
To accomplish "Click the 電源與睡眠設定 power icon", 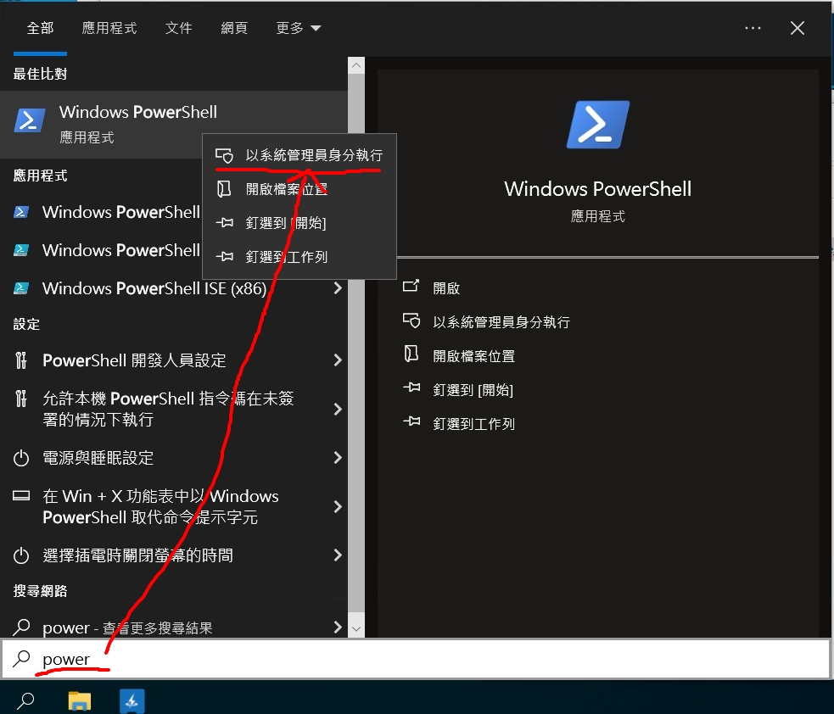I will [20, 458].
